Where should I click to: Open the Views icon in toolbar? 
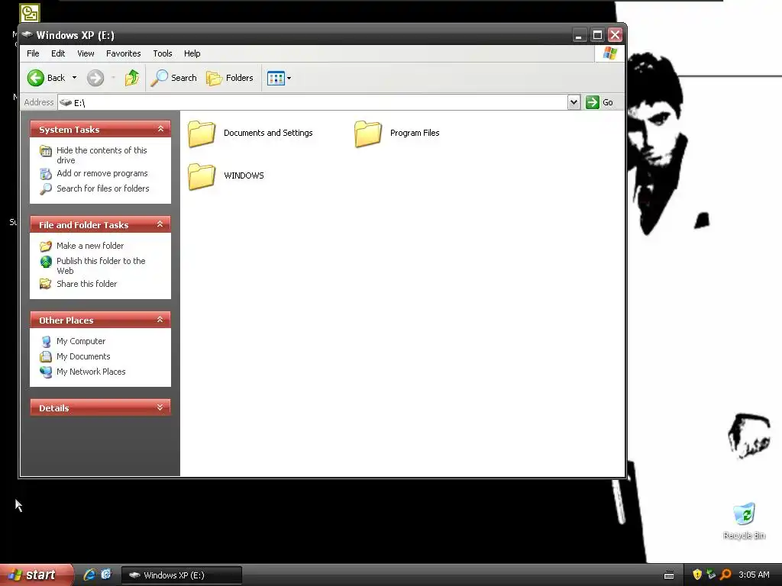(276, 79)
